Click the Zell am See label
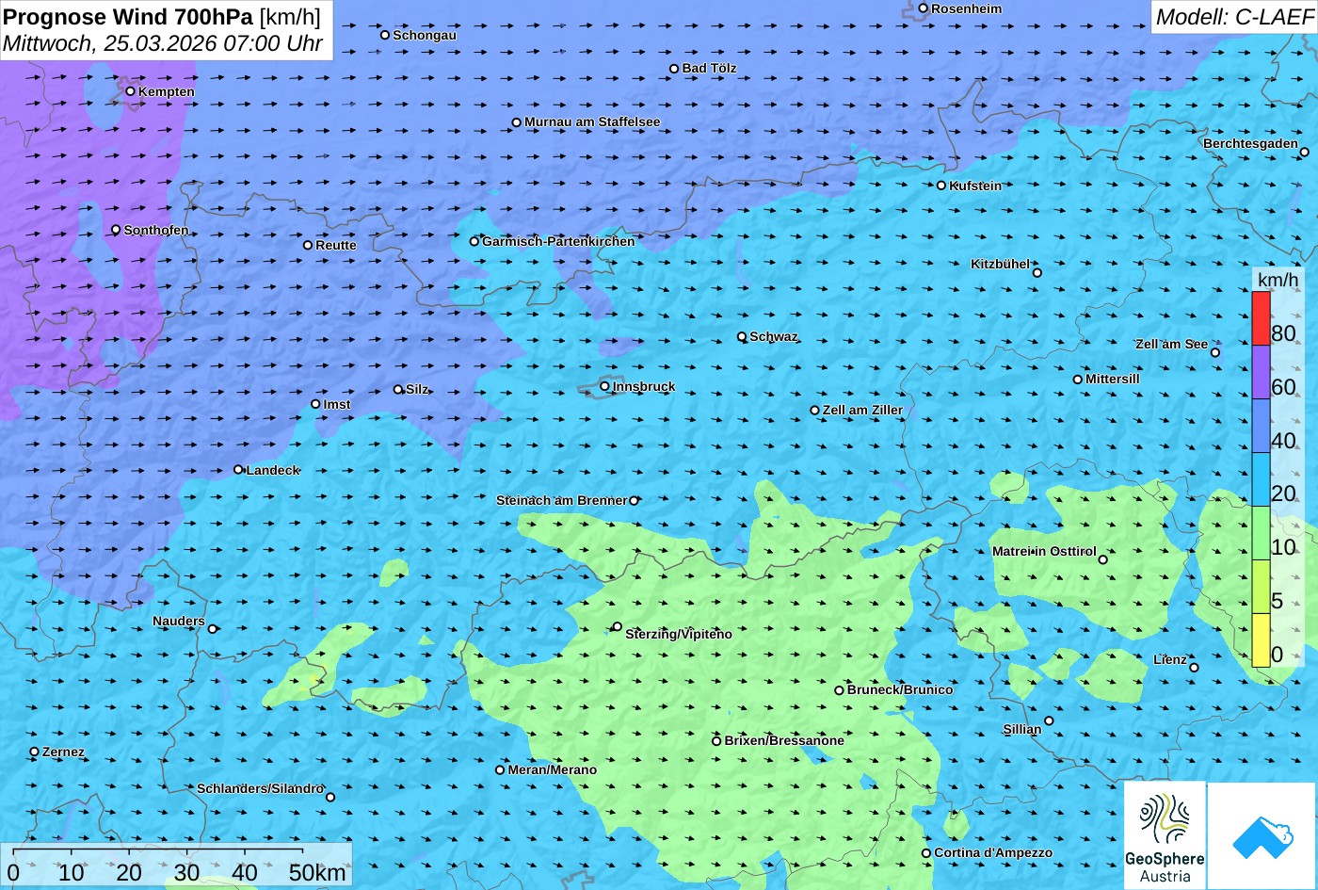The height and width of the screenshot is (890, 1318). [1171, 344]
